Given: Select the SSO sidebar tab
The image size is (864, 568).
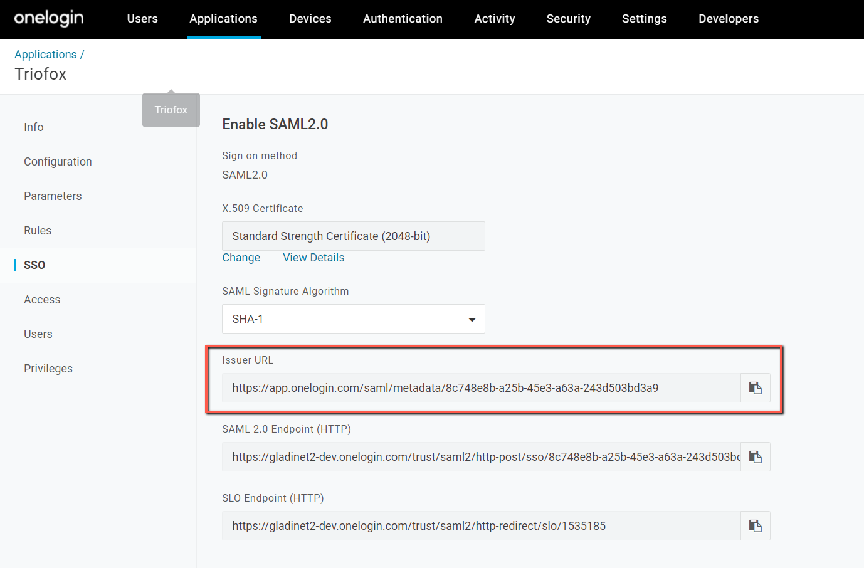Looking at the screenshot, I should click(34, 265).
